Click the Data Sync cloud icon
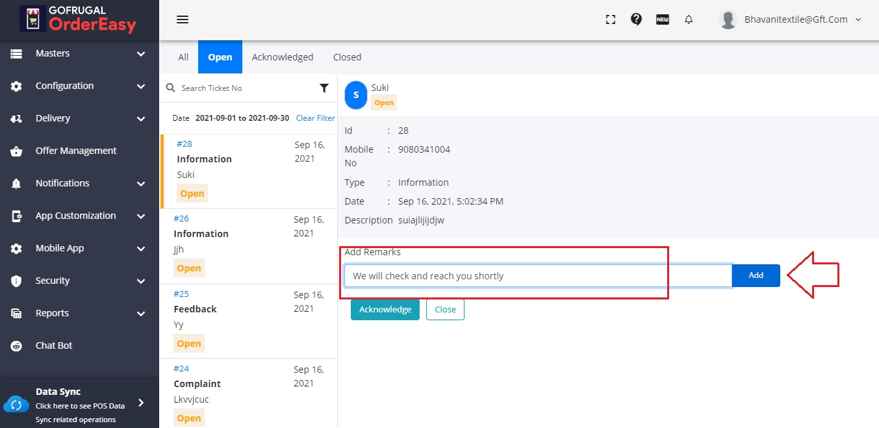Viewport: 879px width, 428px height. point(16,405)
